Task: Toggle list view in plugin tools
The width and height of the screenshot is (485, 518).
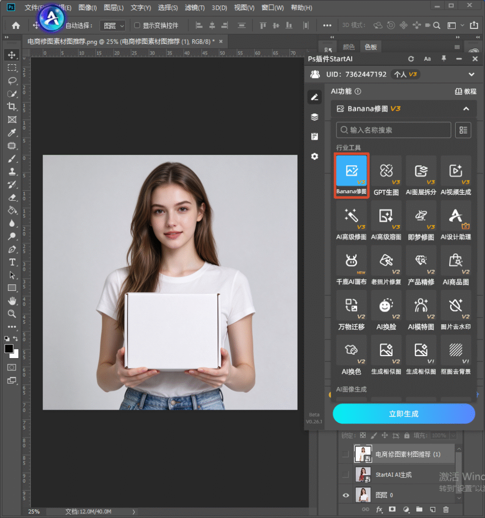Action: tap(463, 130)
